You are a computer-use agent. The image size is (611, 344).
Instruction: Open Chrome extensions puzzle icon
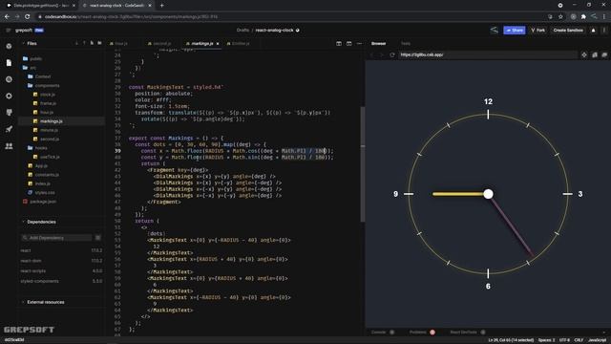tap(583, 17)
